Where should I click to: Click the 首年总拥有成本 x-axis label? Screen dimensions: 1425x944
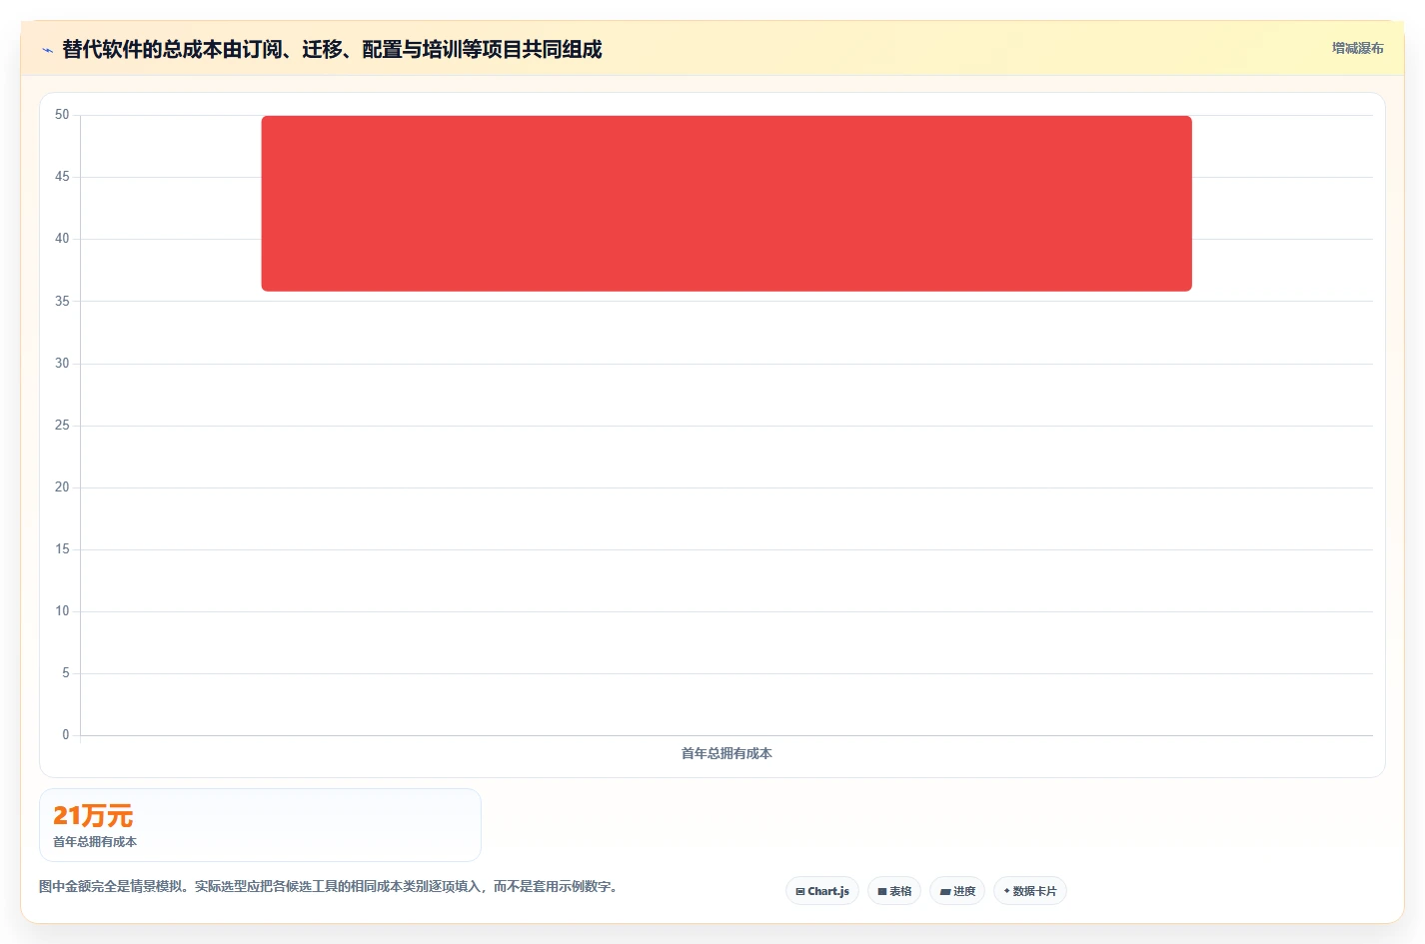(726, 753)
